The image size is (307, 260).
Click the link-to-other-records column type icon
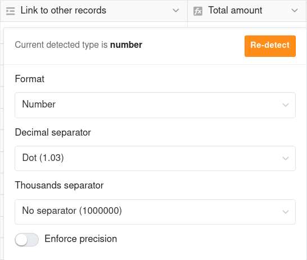coord(10,11)
